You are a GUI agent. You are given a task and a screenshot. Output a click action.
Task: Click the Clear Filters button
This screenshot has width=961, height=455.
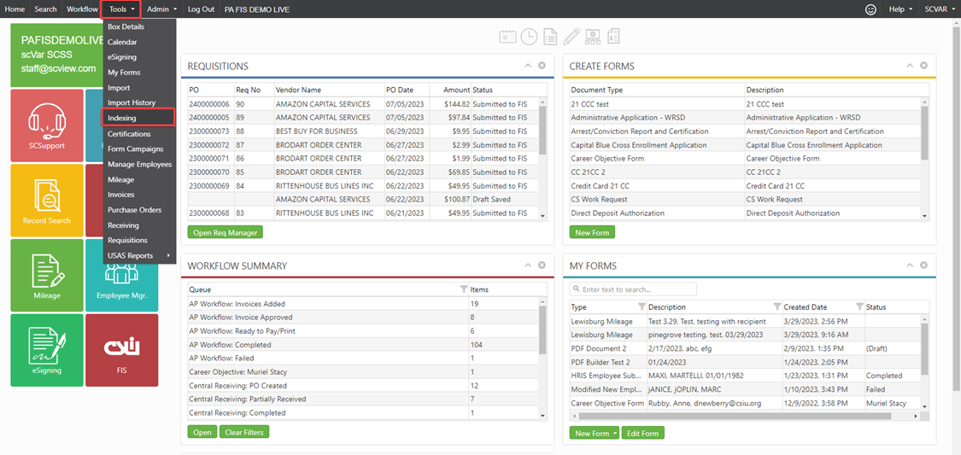click(245, 432)
